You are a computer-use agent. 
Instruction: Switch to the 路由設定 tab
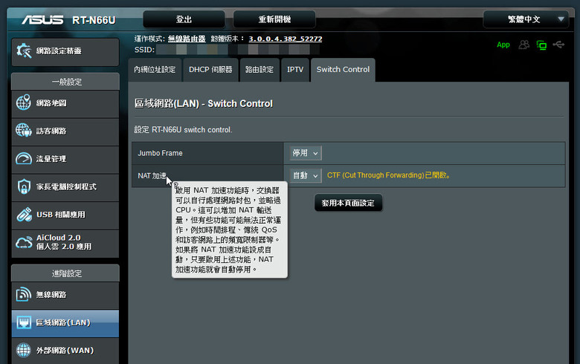click(260, 70)
